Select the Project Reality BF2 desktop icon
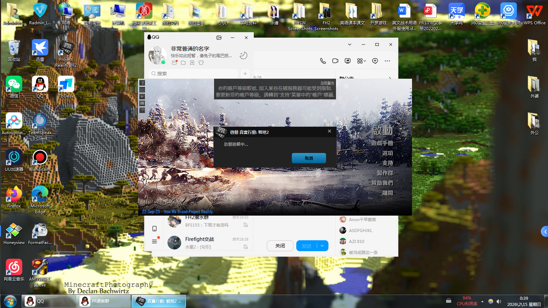This screenshot has height=308, width=548. click(x=66, y=54)
